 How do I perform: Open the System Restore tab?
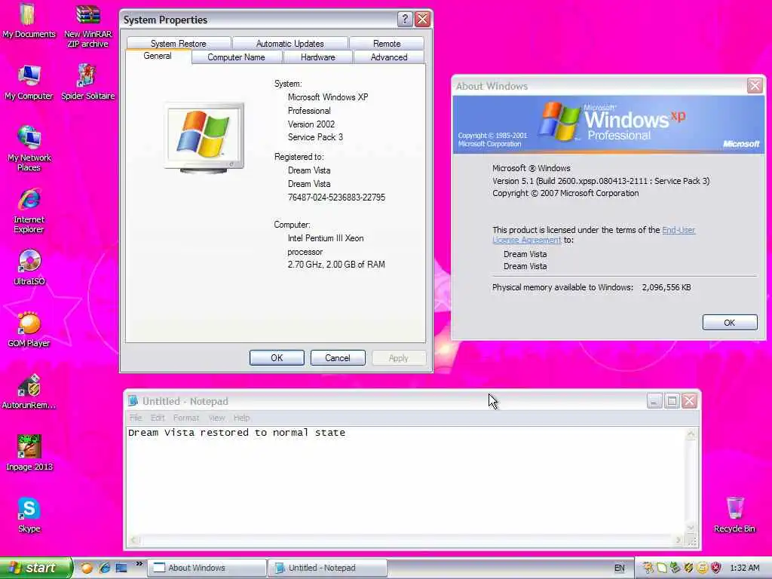(x=178, y=43)
